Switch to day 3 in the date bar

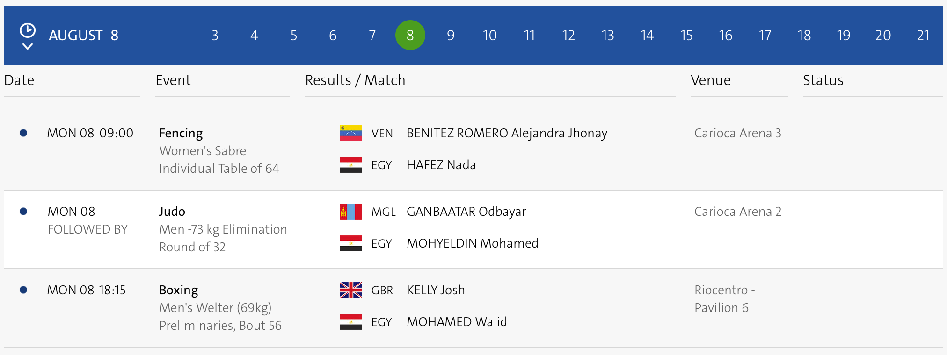215,35
